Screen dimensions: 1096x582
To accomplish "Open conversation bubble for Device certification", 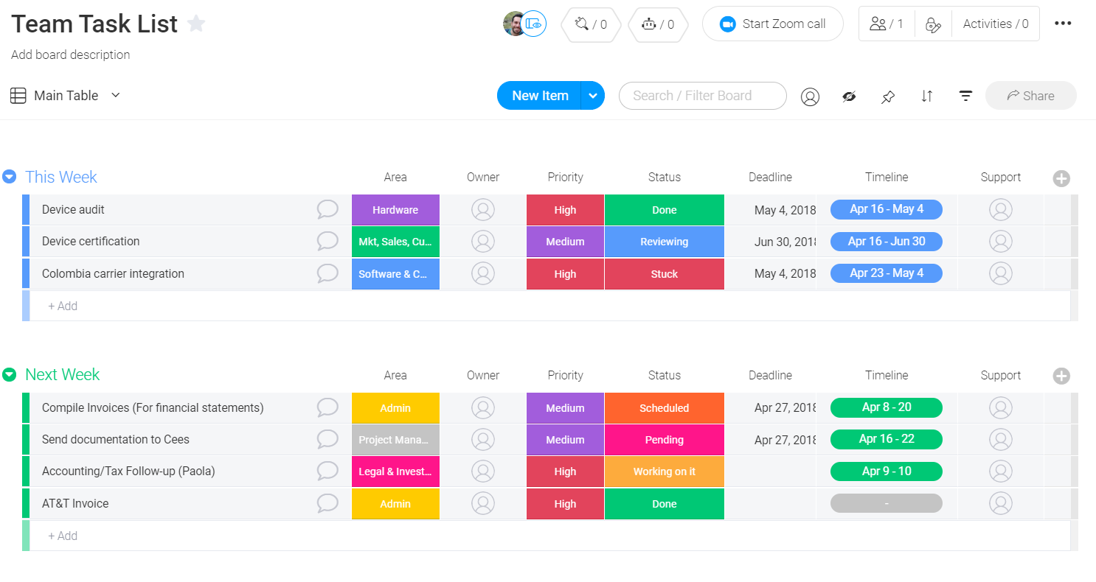I will click(327, 242).
